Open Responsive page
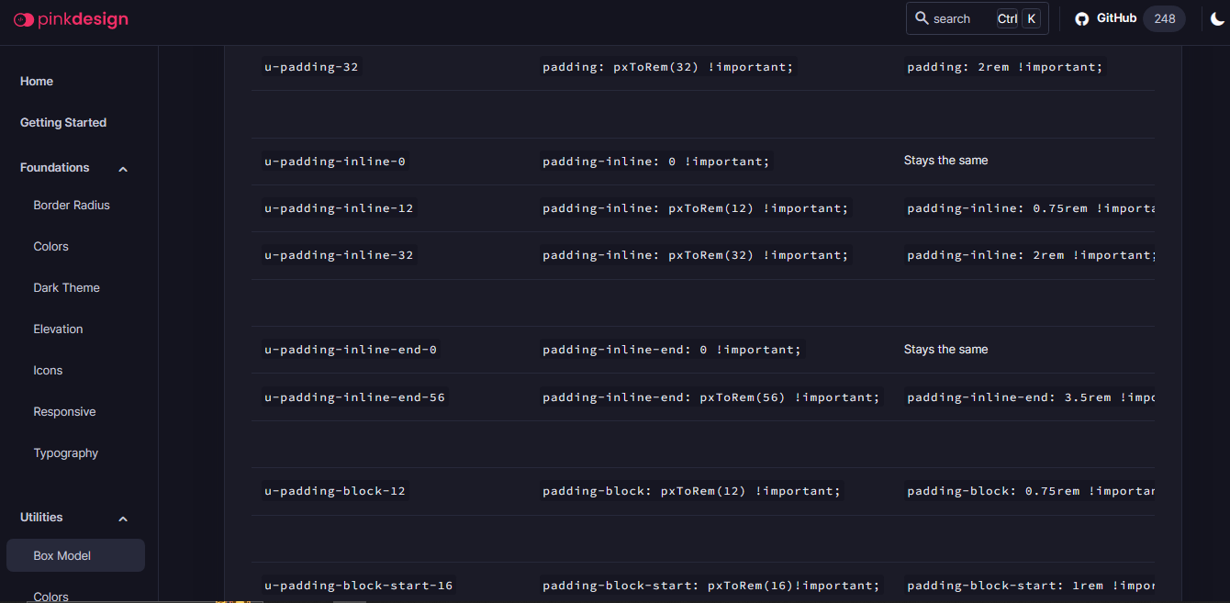1230x603 pixels. coord(64,412)
